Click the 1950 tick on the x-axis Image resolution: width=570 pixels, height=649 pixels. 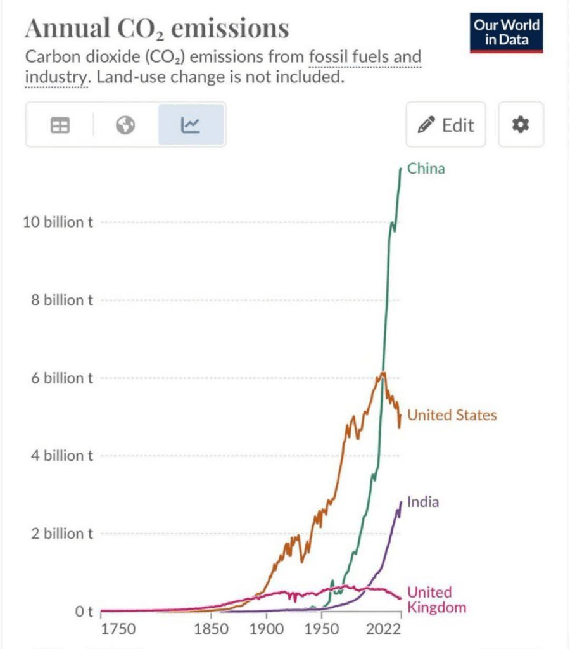(x=322, y=629)
